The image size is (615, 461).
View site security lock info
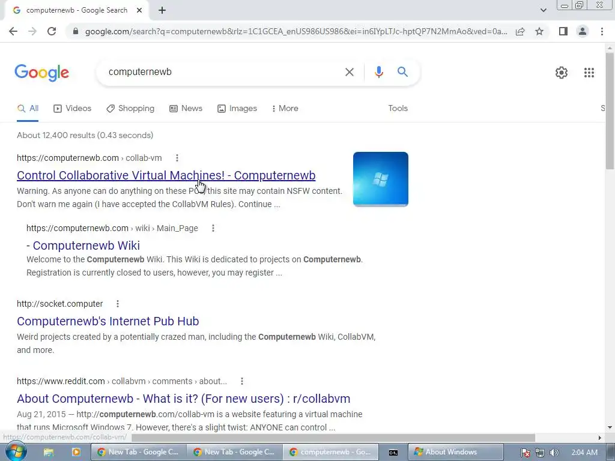[76, 31]
